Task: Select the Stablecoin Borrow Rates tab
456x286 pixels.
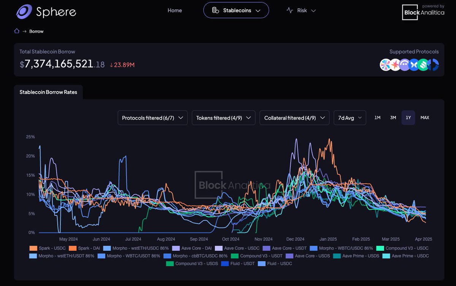Action: point(48,92)
